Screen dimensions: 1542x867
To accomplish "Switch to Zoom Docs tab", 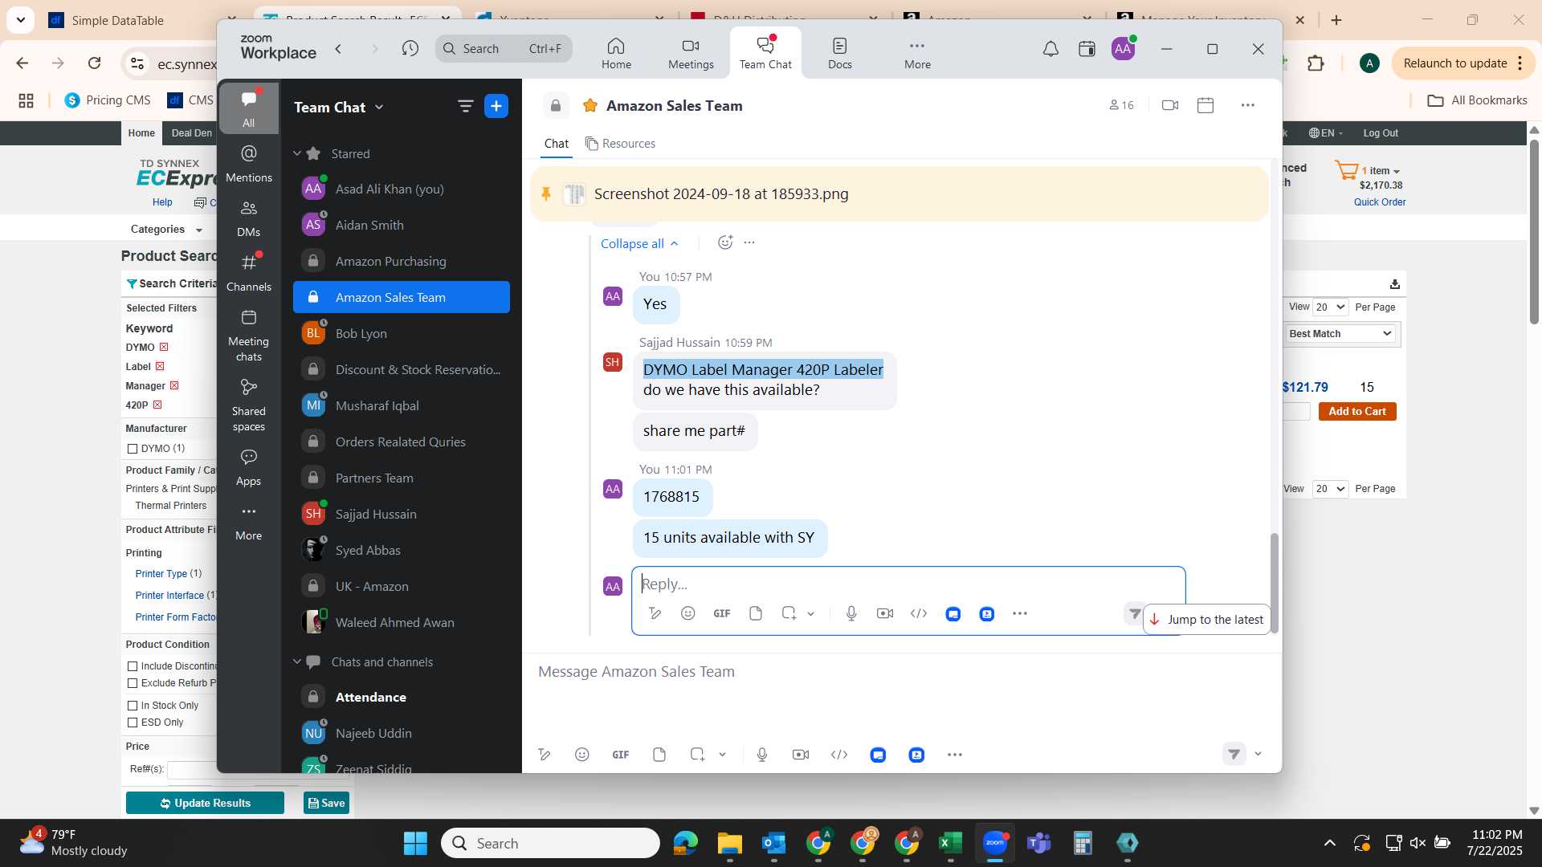I will pyautogui.click(x=840, y=53).
